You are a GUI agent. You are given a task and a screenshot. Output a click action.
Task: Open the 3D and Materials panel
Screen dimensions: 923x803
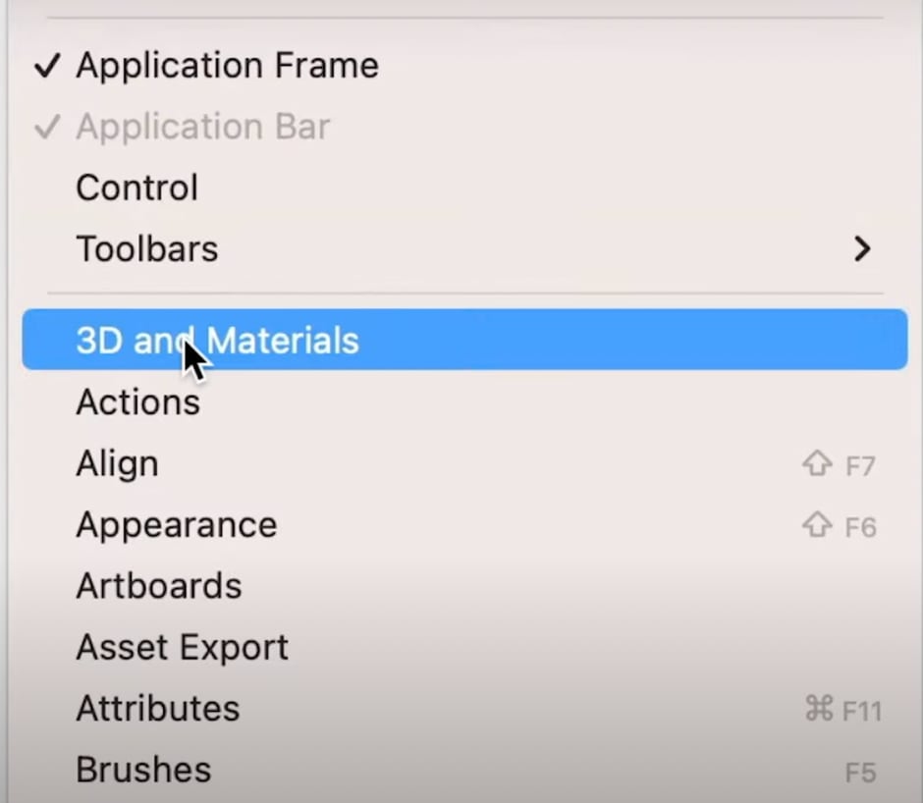pos(217,341)
